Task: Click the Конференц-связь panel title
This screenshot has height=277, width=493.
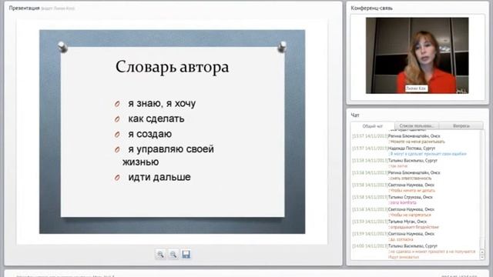Action: 371,8
